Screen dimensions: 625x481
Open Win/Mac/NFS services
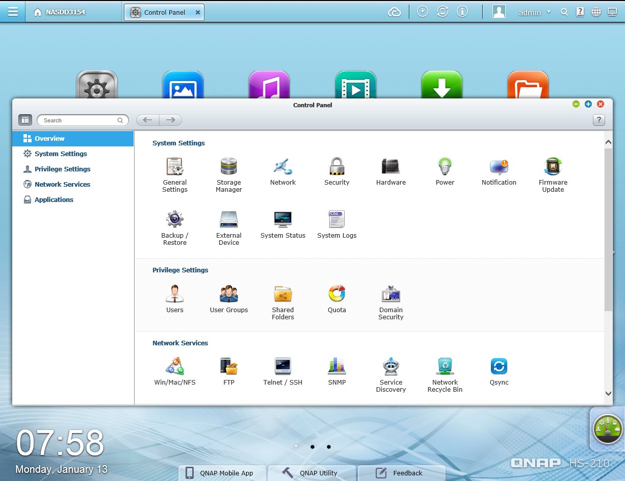point(175,371)
